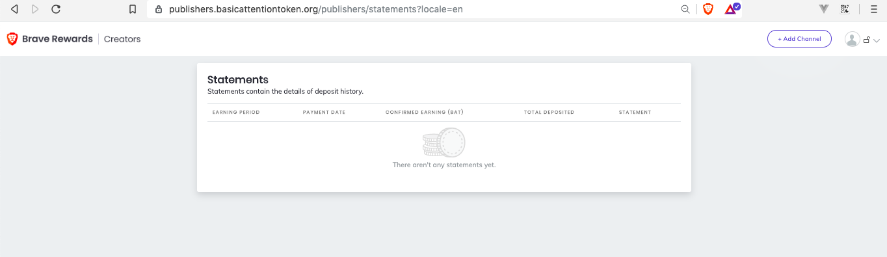
Task: Open the browser hamburger menu
Action: (x=873, y=9)
